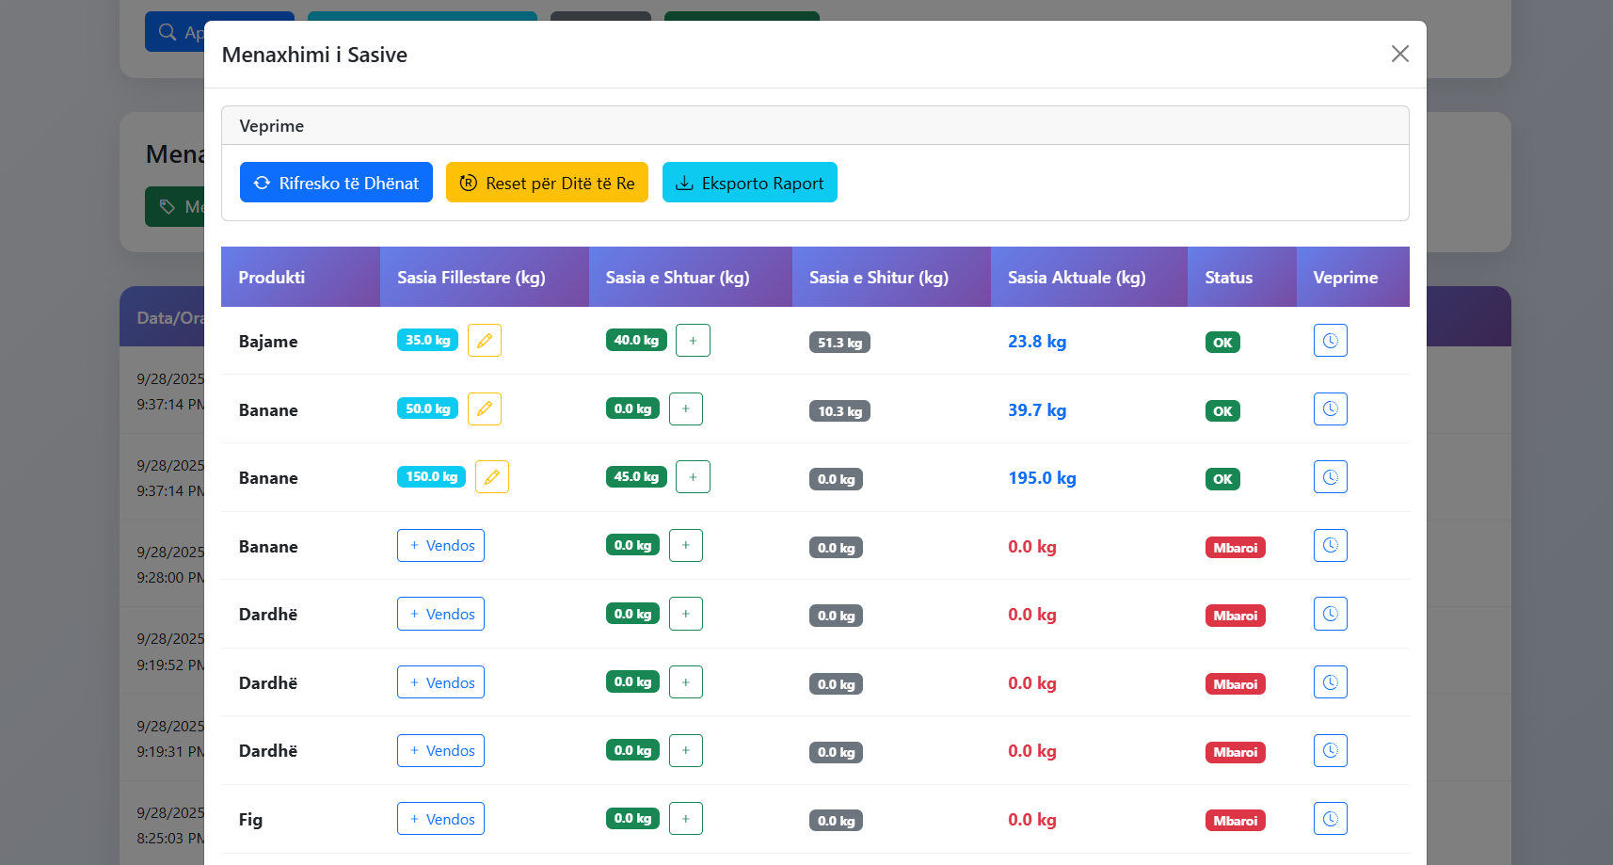Click the clock icon on the first Dardhë row
Screen dimensions: 1613x865
coord(1330,613)
